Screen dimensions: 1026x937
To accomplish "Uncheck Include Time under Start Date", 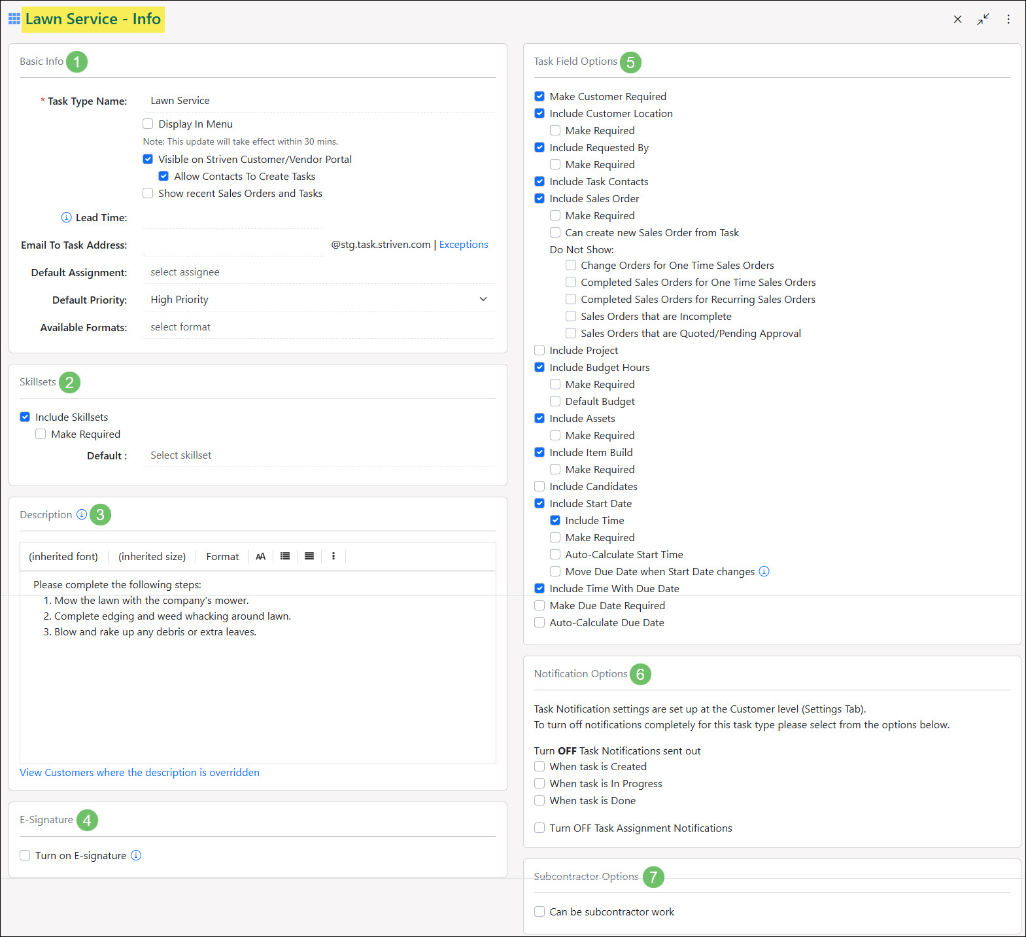I will pyautogui.click(x=555, y=520).
